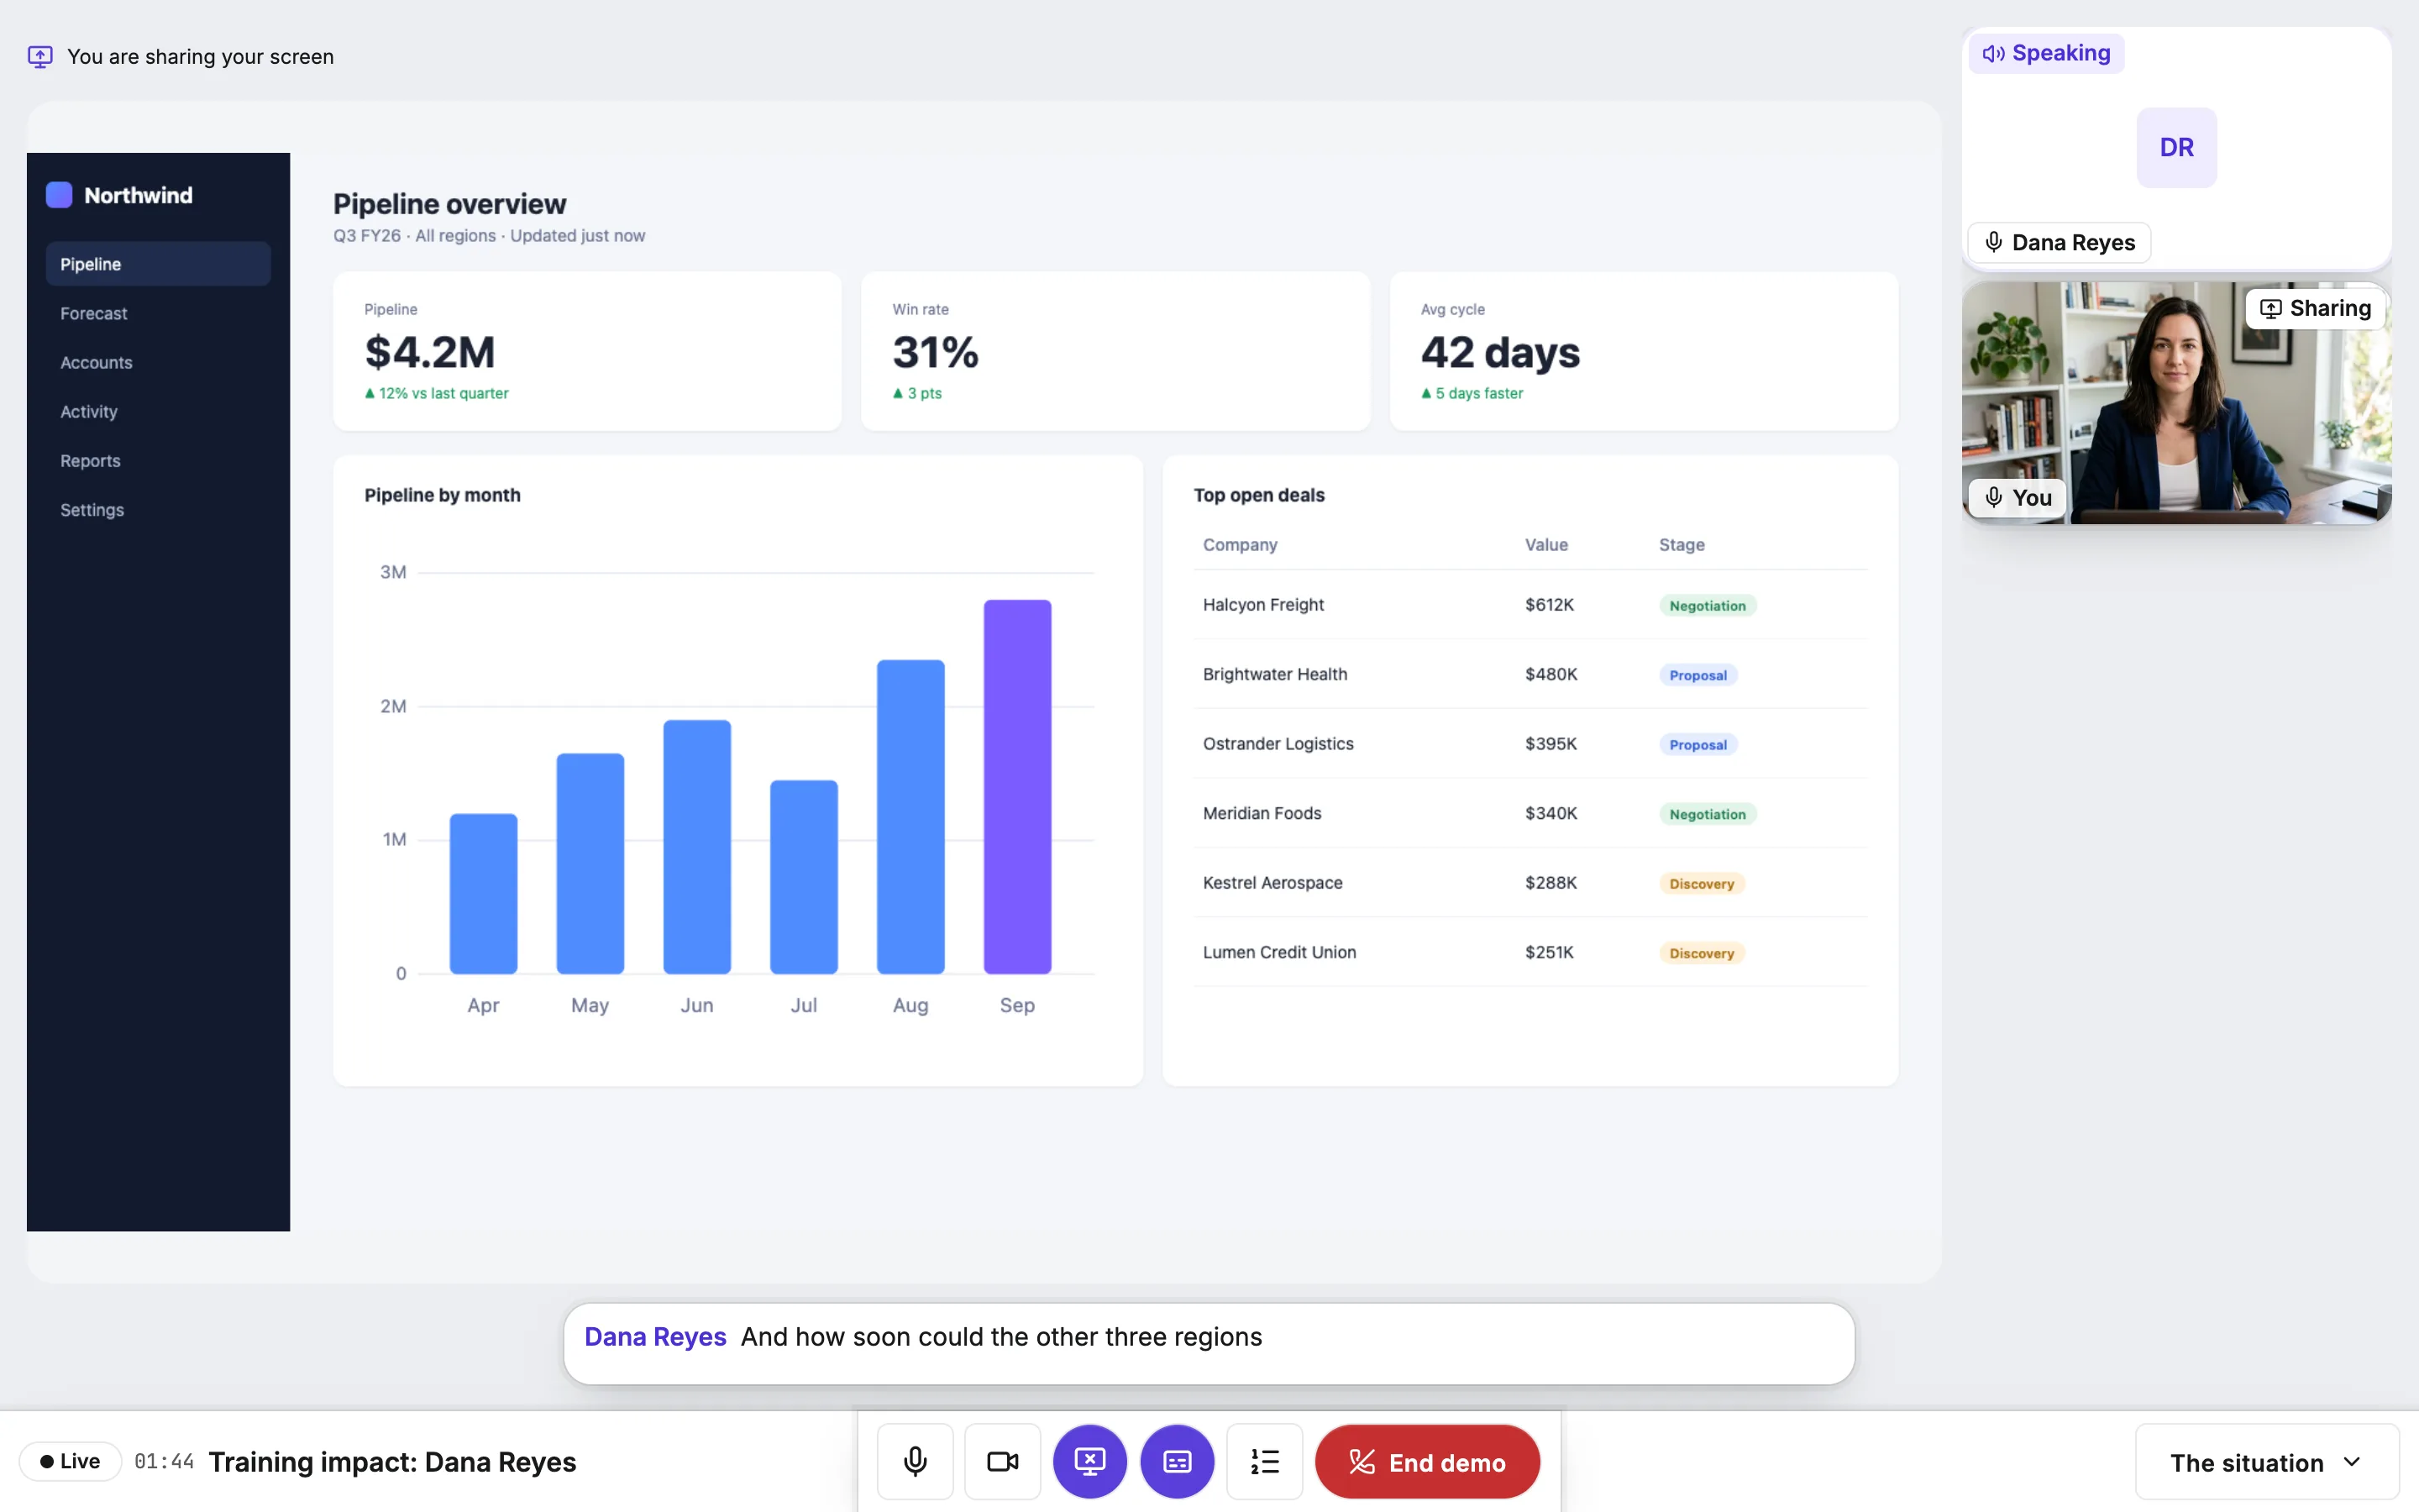This screenshot has height=1512, width=2419.
Task: Click the Dana Reyes name microphone label
Action: click(x=2060, y=242)
